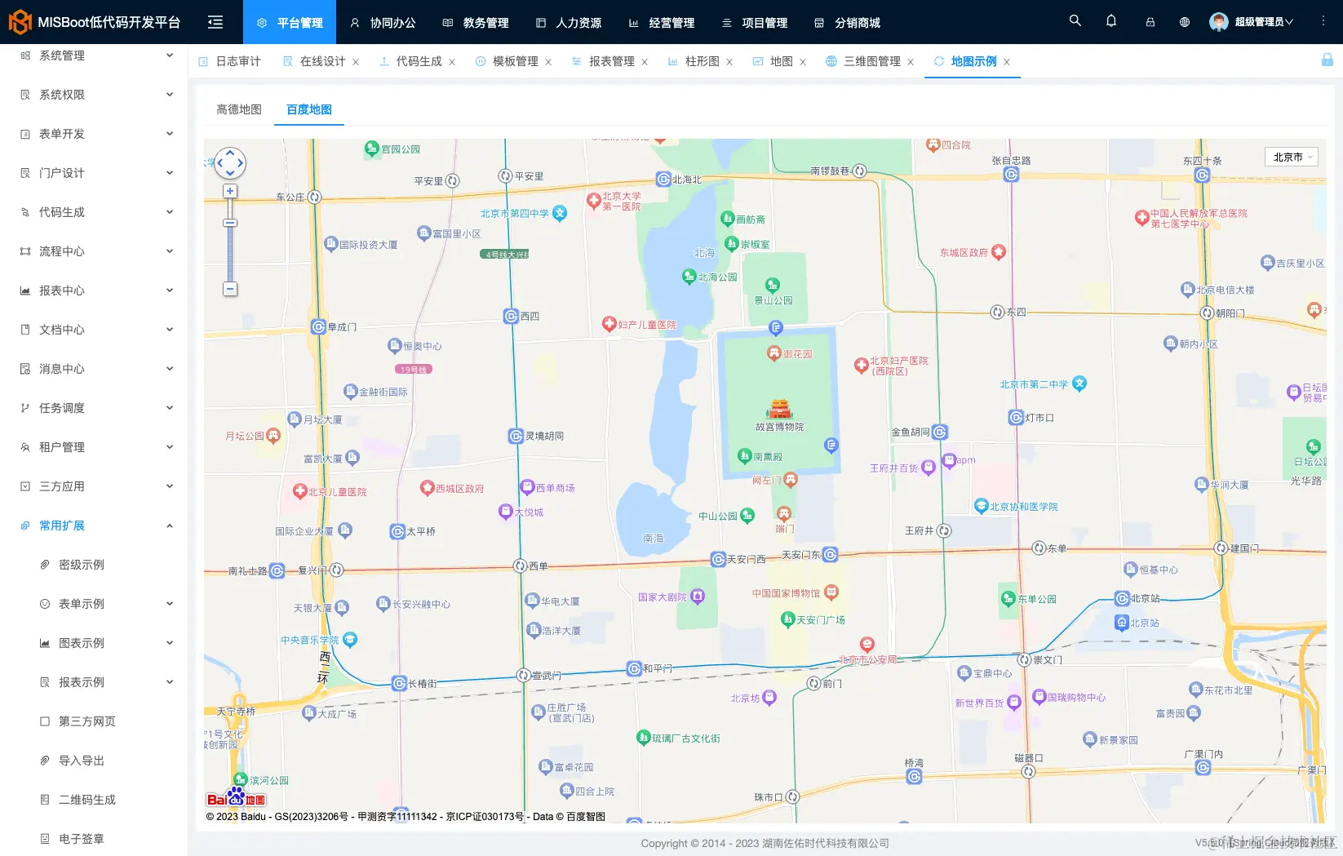Open the 超级管理员 user dropdown
The height and width of the screenshot is (856, 1343).
pos(1252,22)
